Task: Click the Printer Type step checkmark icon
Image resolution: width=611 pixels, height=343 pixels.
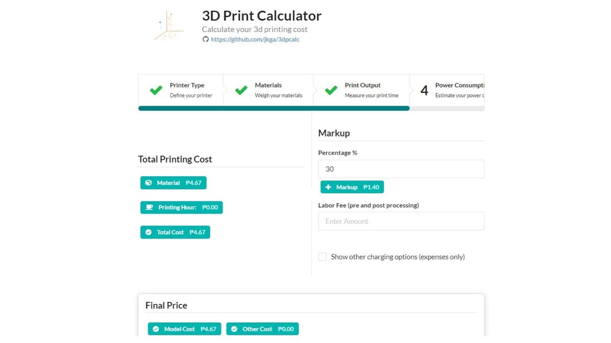Action: 156,90
